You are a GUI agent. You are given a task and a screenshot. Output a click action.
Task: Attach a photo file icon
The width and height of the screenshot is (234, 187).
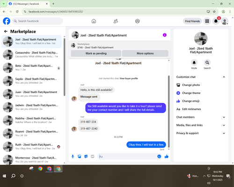pyautogui.click(x=80, y=157)
